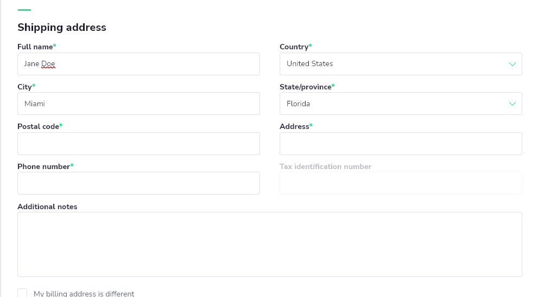Click the State/province dropdown chevron arrow
538x297 pixels.
[x=512, y=104]
